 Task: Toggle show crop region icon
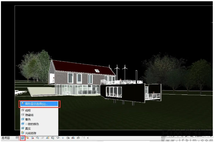pos(47,138)
